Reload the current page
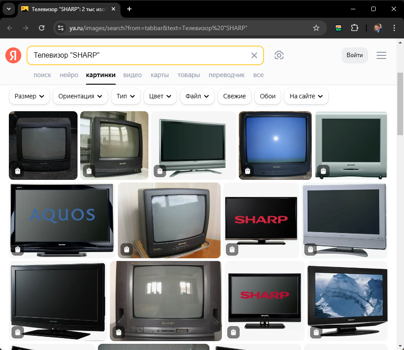This screenshot has width=404, height=350. pos(42,27)
